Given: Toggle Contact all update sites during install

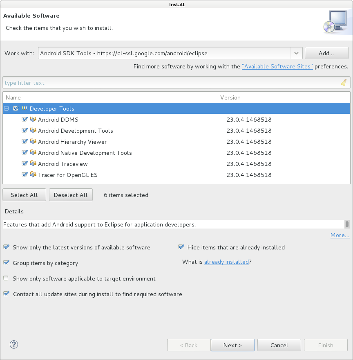Looking at the screenshot, I should (x=7, y=294).
